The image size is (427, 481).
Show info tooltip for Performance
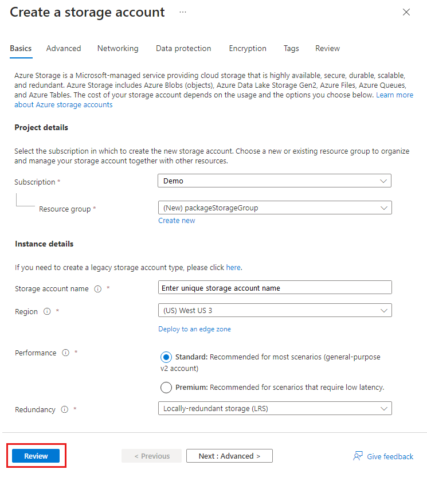tap(66, 353)
